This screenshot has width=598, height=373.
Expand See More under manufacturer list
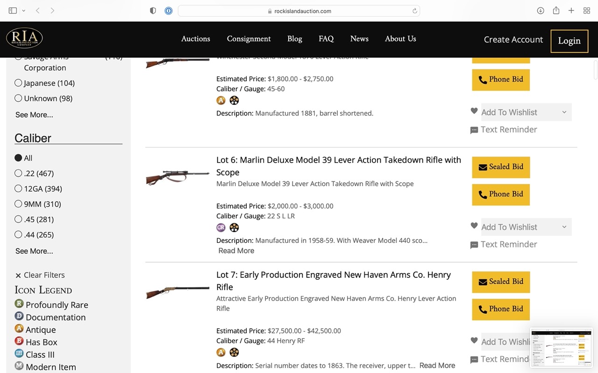point(34,115)
